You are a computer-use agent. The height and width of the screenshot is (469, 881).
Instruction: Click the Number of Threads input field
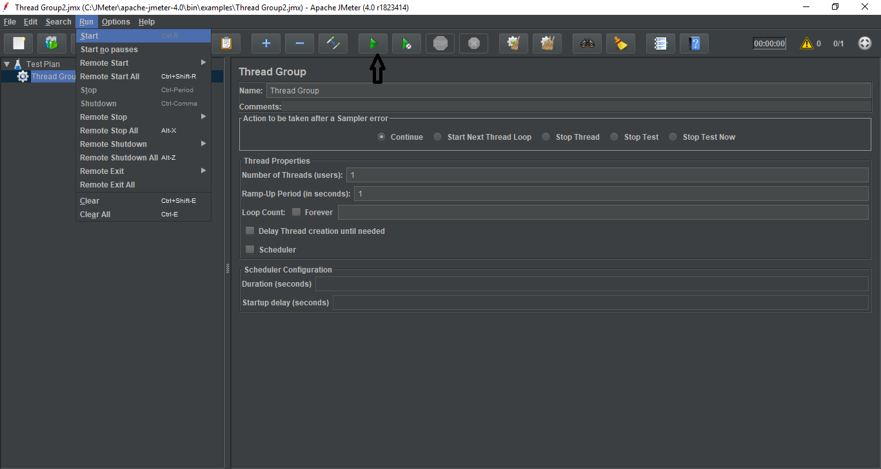coord(606,175)
